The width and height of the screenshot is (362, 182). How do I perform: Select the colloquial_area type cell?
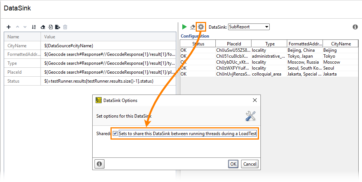coord(269,74)
